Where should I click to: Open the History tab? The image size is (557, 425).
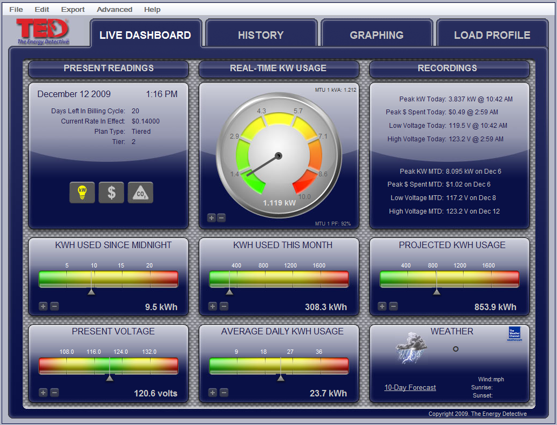coord(261,35)
